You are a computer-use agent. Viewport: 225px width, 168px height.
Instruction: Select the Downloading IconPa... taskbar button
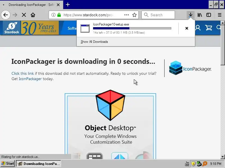(39, 164)
